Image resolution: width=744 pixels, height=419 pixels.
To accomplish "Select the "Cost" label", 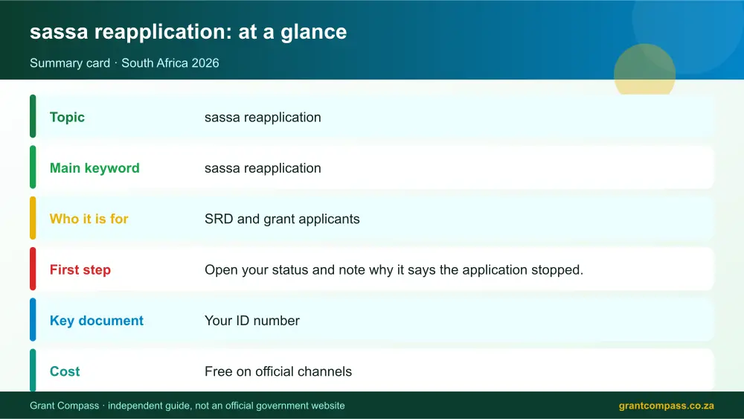I will click(x=65, y=371).
